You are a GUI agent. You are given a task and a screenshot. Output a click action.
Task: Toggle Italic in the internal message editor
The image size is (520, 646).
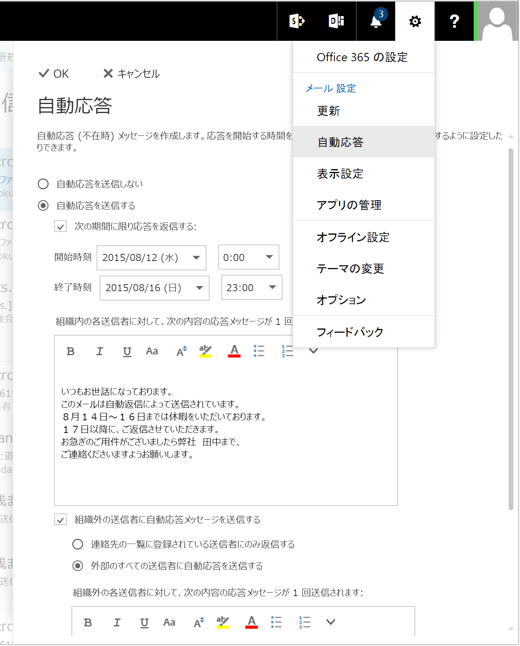[99, 351]
